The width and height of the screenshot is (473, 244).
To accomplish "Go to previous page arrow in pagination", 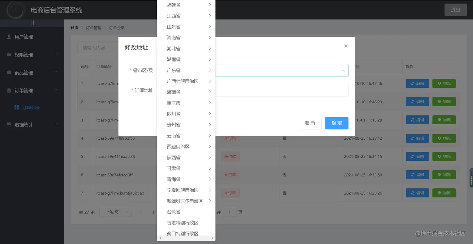I will [141, 212].
